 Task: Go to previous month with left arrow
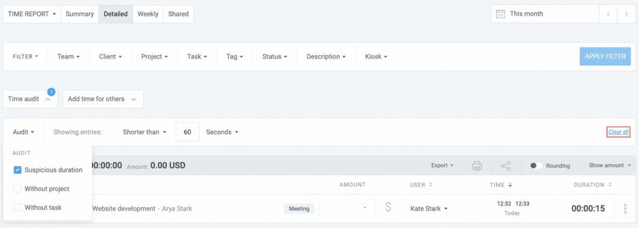pyautogui.click(x=608, y=14)
